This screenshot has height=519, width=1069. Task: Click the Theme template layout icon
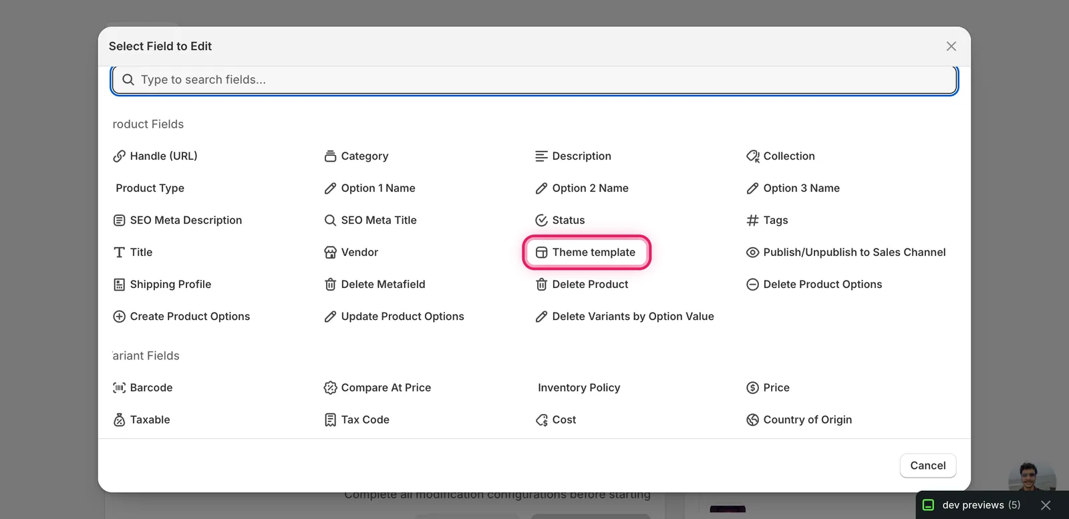541,252
